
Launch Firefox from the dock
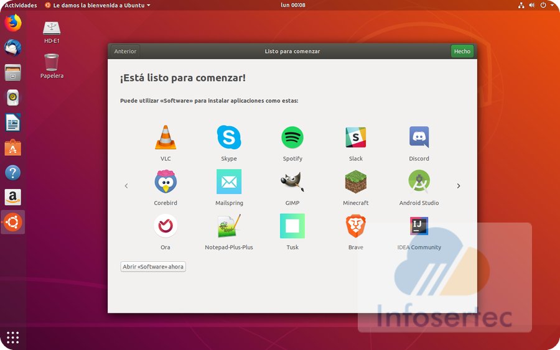click(x=13, y=24)
